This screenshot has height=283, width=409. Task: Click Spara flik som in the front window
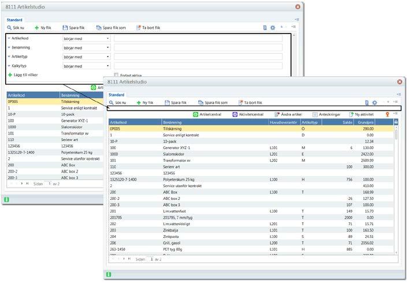tap(213, 103)
